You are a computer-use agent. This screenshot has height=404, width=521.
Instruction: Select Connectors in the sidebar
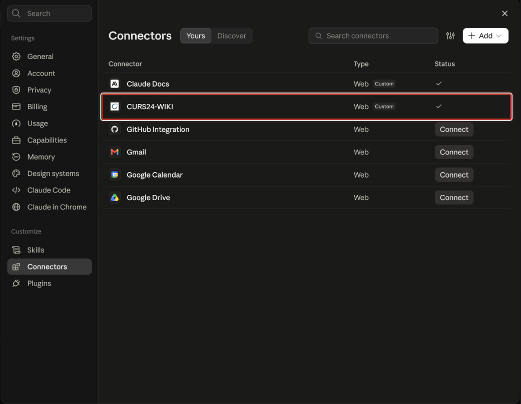pos(50,266)
